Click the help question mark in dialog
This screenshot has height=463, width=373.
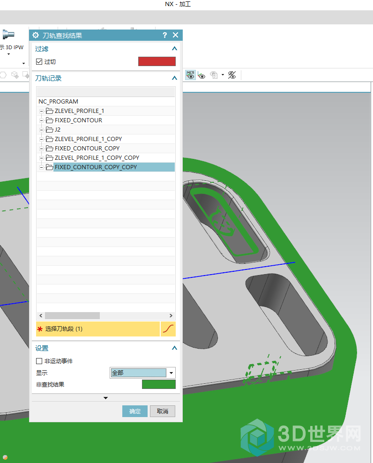(164, 35)
